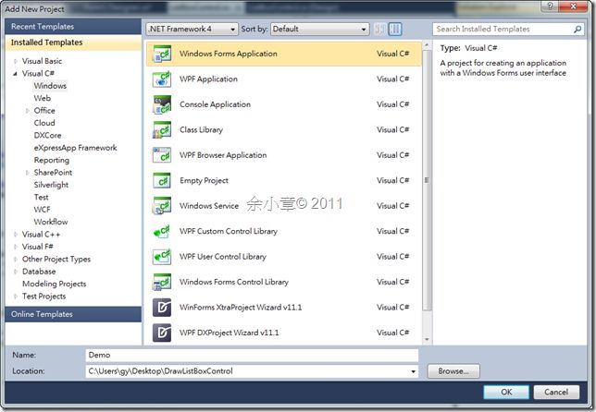Select the WPF Application template name
Image resolution: width=596 pixels, height=412 pixels.
tap(208, 79)
